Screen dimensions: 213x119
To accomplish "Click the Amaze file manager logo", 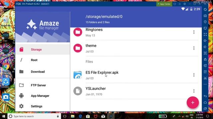I will pos(43,24).
